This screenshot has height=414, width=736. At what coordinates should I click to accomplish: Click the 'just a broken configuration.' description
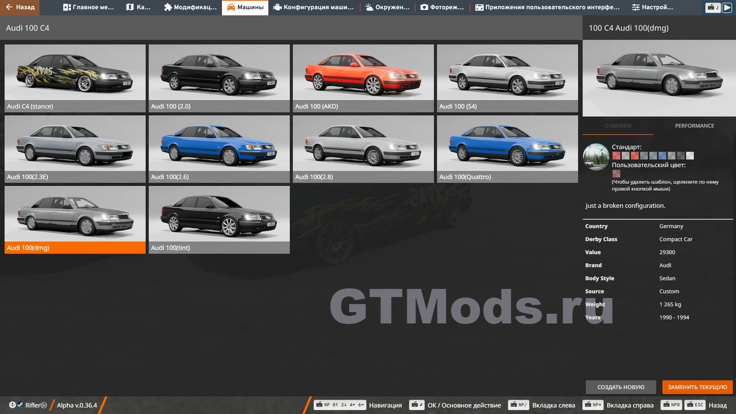625,205
